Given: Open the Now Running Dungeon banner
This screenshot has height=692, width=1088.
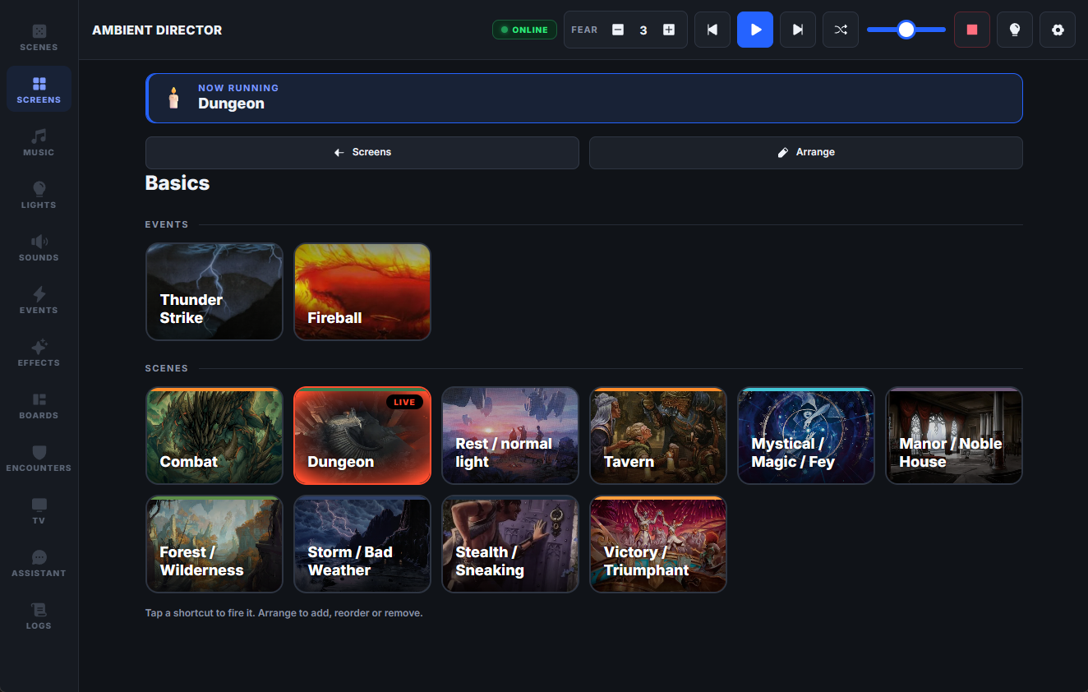Looking at the screenshot, I should [584, 98].
